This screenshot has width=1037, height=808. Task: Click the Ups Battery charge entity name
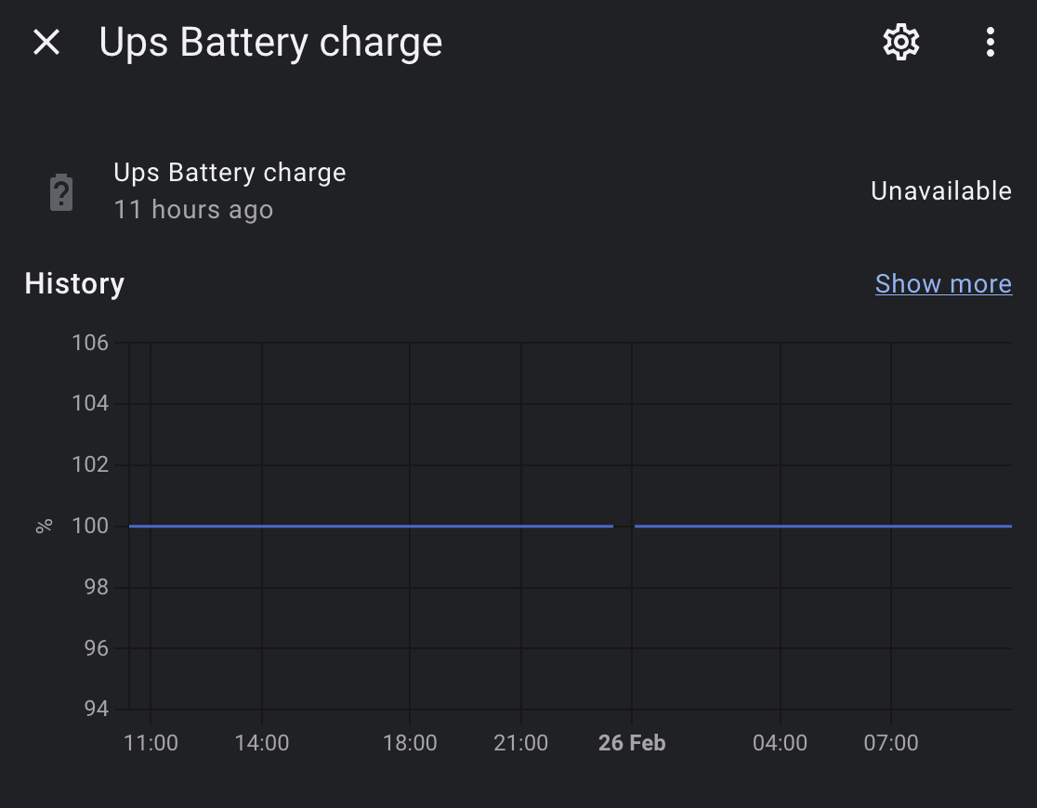pos(230,173)
